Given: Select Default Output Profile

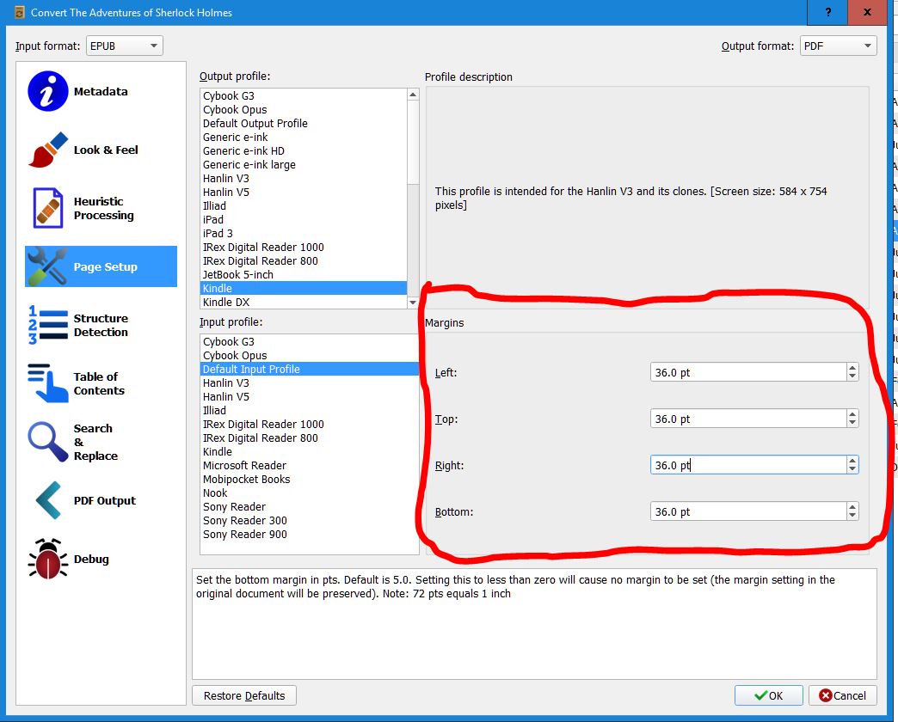Looking at the screenshot, I should tap(304, 124).
